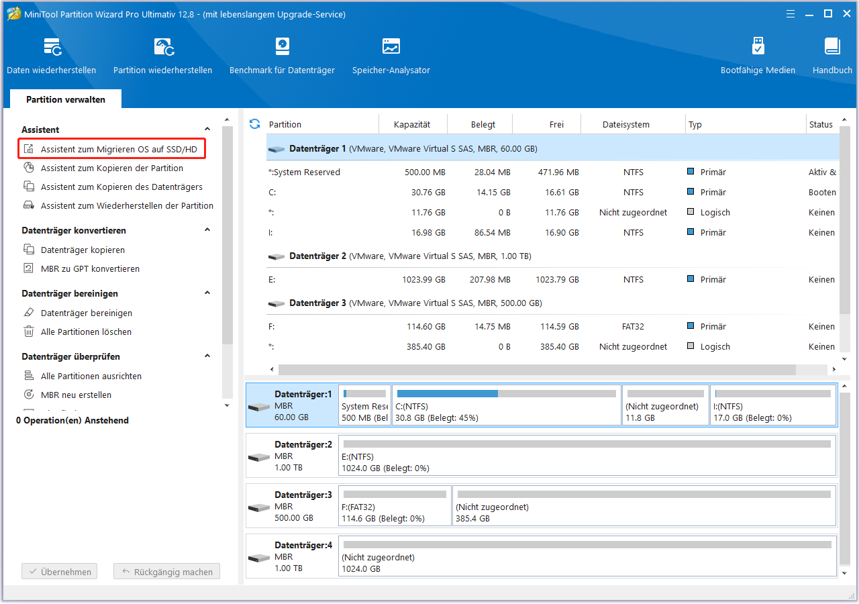Click horizontal scrollbar of partition table

pos(537,369)
